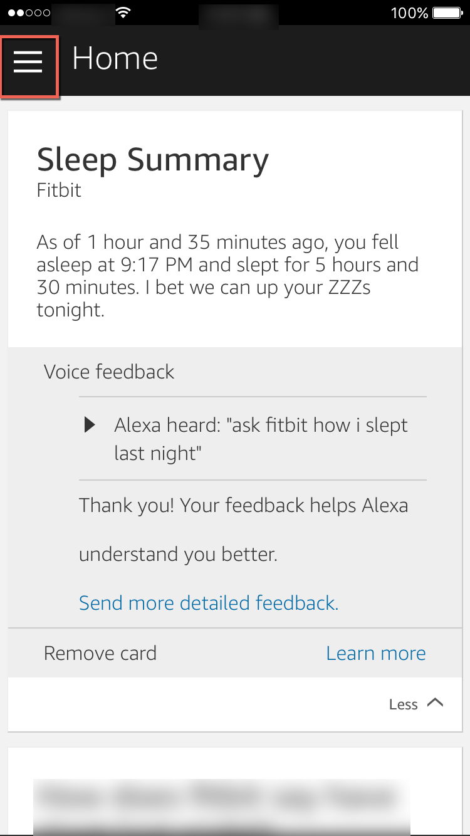Image resolution: width=470 pixels, height=836 pixels.
Task: Tap the blurred card below the summary
Action: coord(235,796)
